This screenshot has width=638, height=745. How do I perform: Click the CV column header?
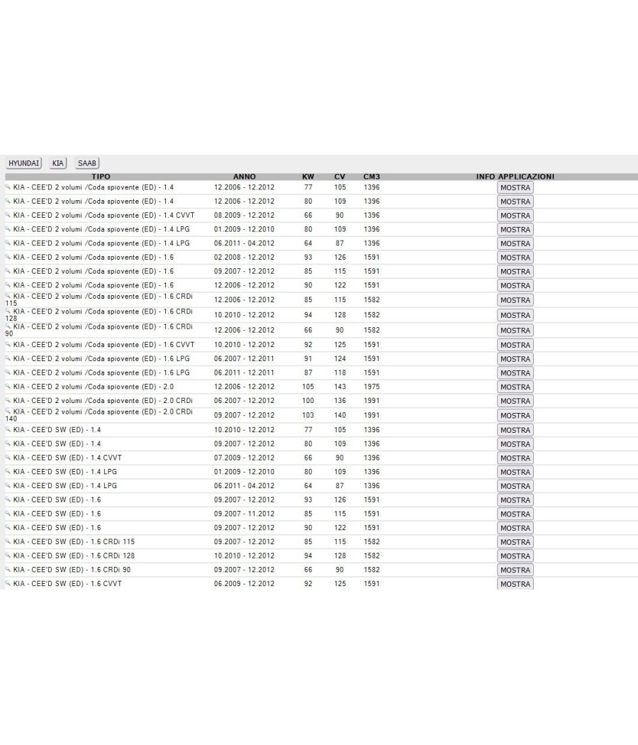340,177
